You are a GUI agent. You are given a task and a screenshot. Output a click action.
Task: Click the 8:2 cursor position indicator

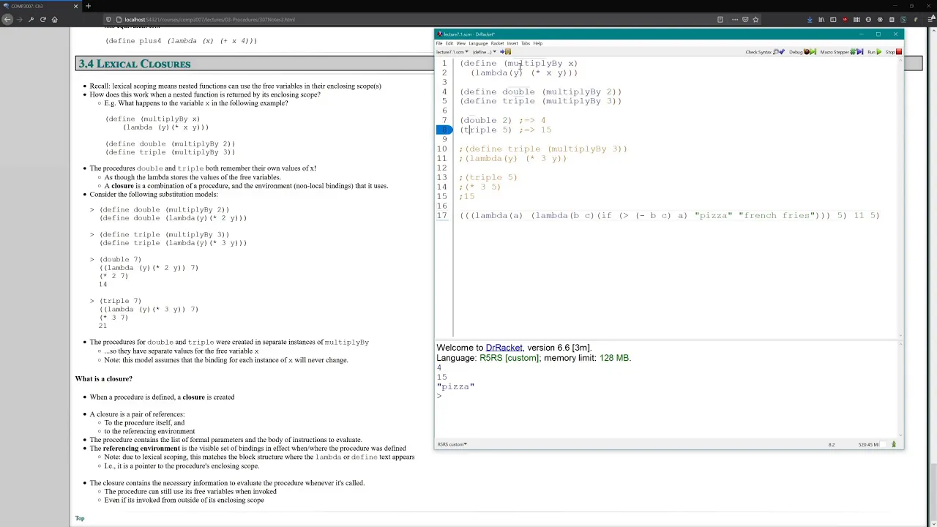point(832,444)
